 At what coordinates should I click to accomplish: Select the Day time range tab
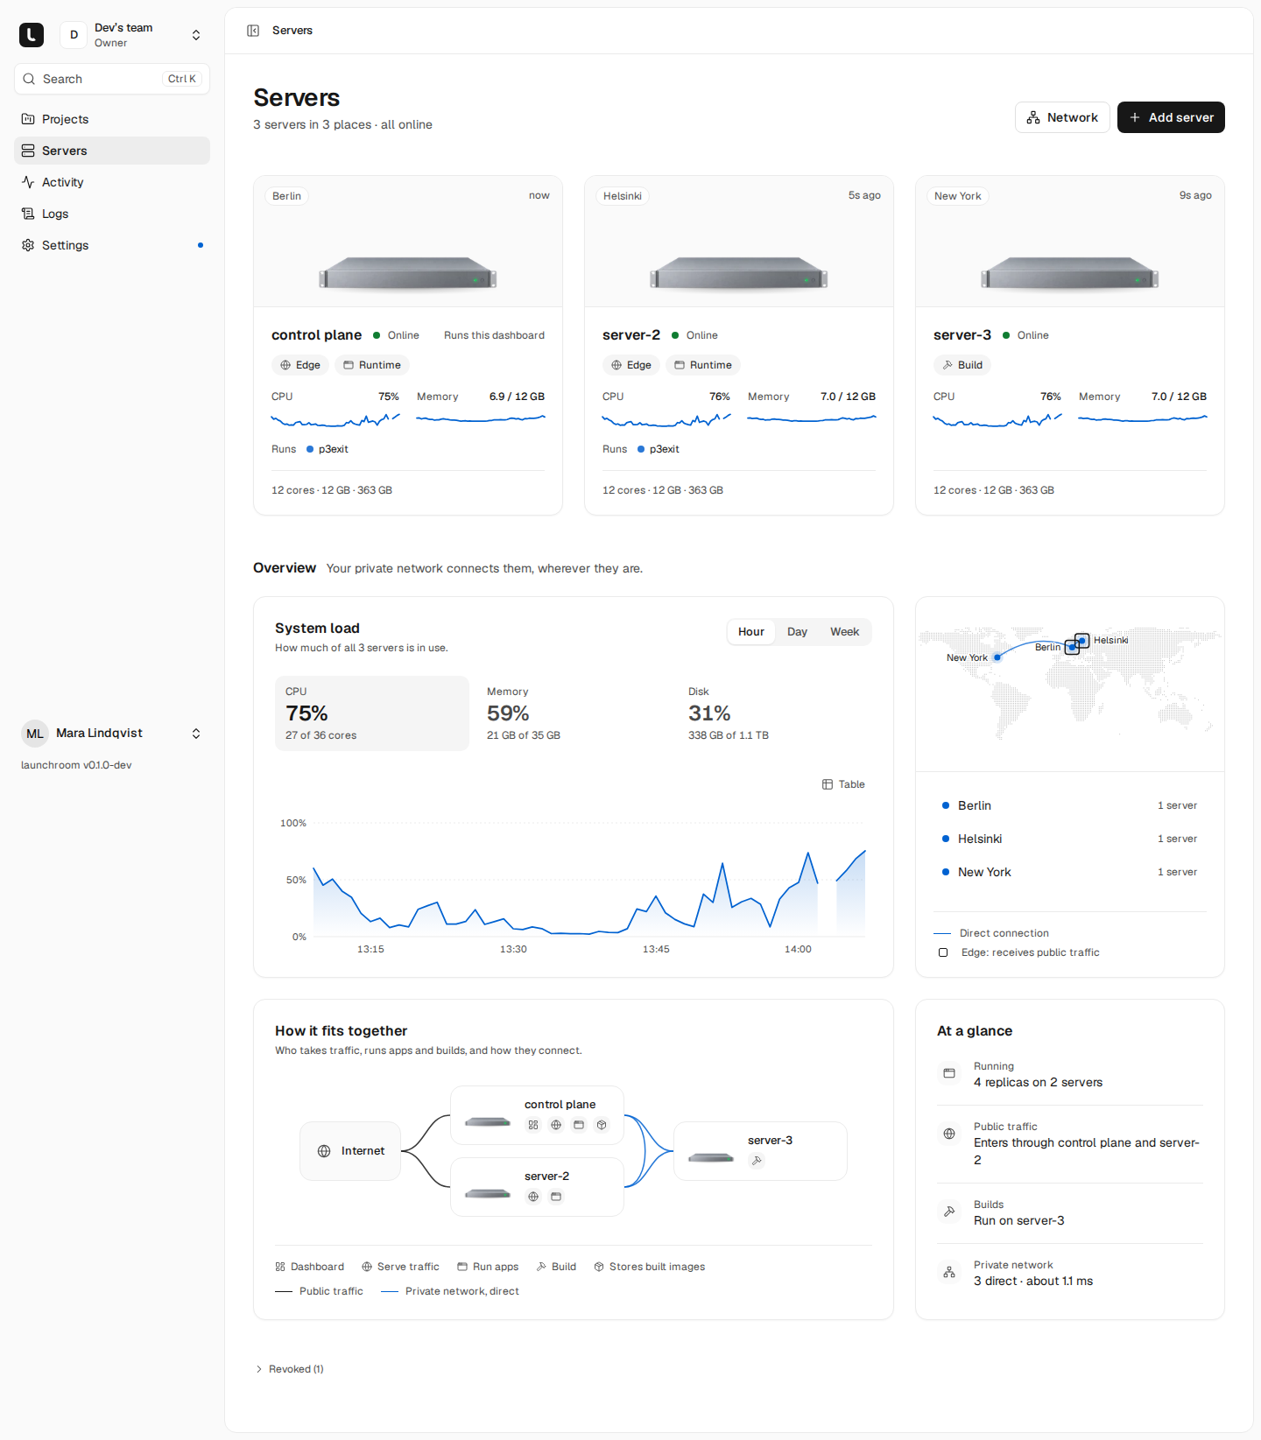point(797,632)
